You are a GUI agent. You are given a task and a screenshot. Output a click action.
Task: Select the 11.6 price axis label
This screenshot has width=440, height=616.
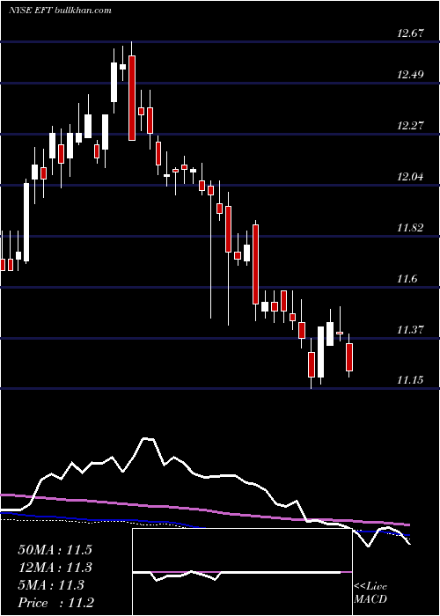click(x=407, y=279)
